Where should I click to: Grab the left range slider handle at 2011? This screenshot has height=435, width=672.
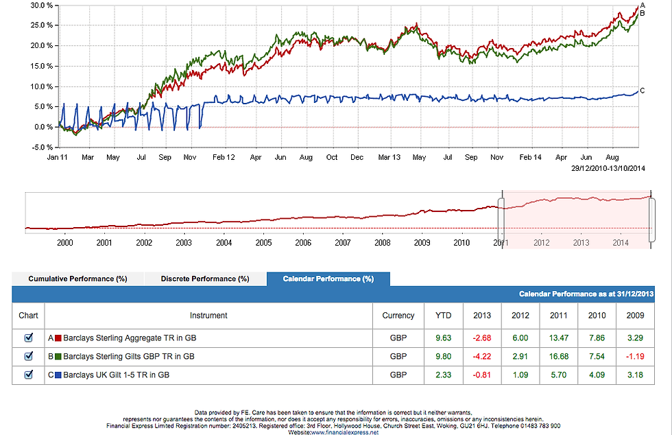[x=501, y=220]
